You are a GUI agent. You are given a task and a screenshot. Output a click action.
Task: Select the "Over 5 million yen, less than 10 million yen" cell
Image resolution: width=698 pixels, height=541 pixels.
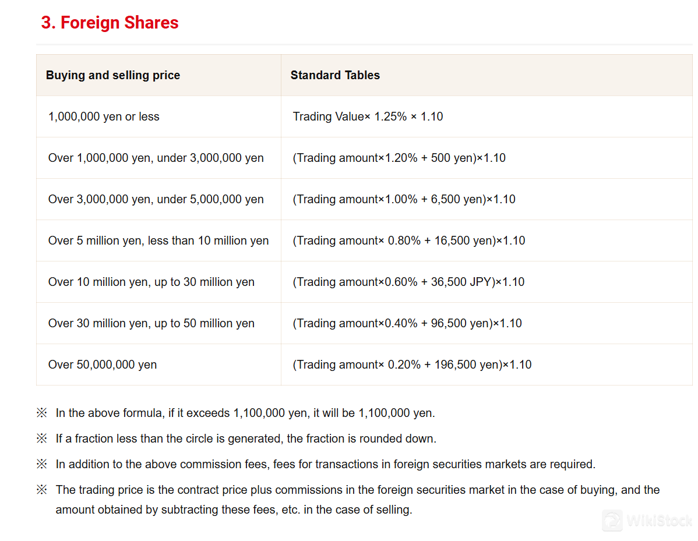pyautogui.click(x=158, y=241)
